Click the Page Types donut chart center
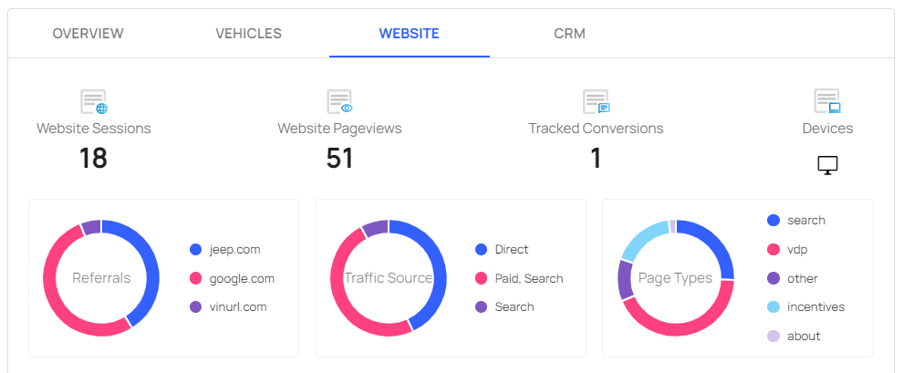The width and height of the screenshot is (903, 373). (675, 278)
